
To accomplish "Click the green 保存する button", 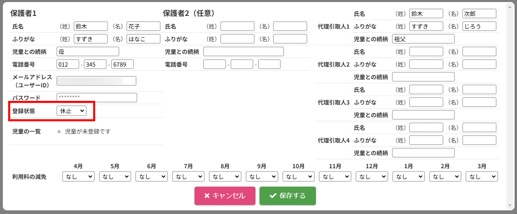I will pos(288,196).
